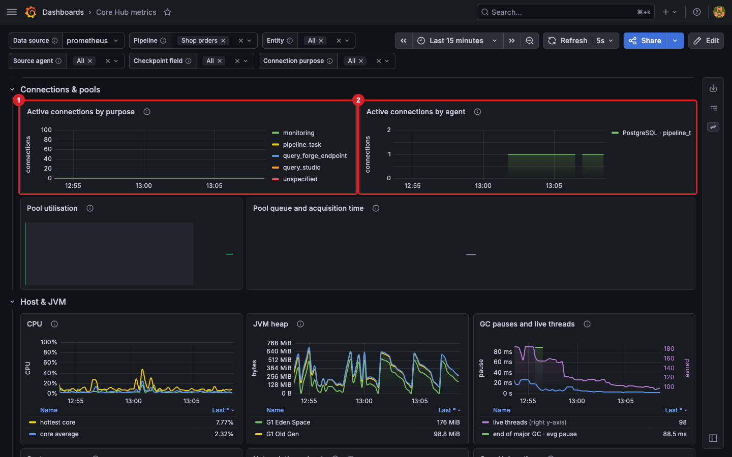Open Connection purpose variable dropdown
This screenshot has width=732, height=457.
tap(387, 61)
